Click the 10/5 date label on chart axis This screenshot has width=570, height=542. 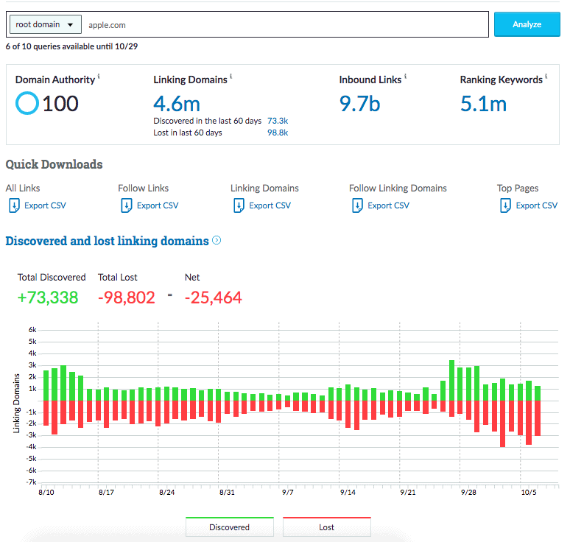[529, 492]
